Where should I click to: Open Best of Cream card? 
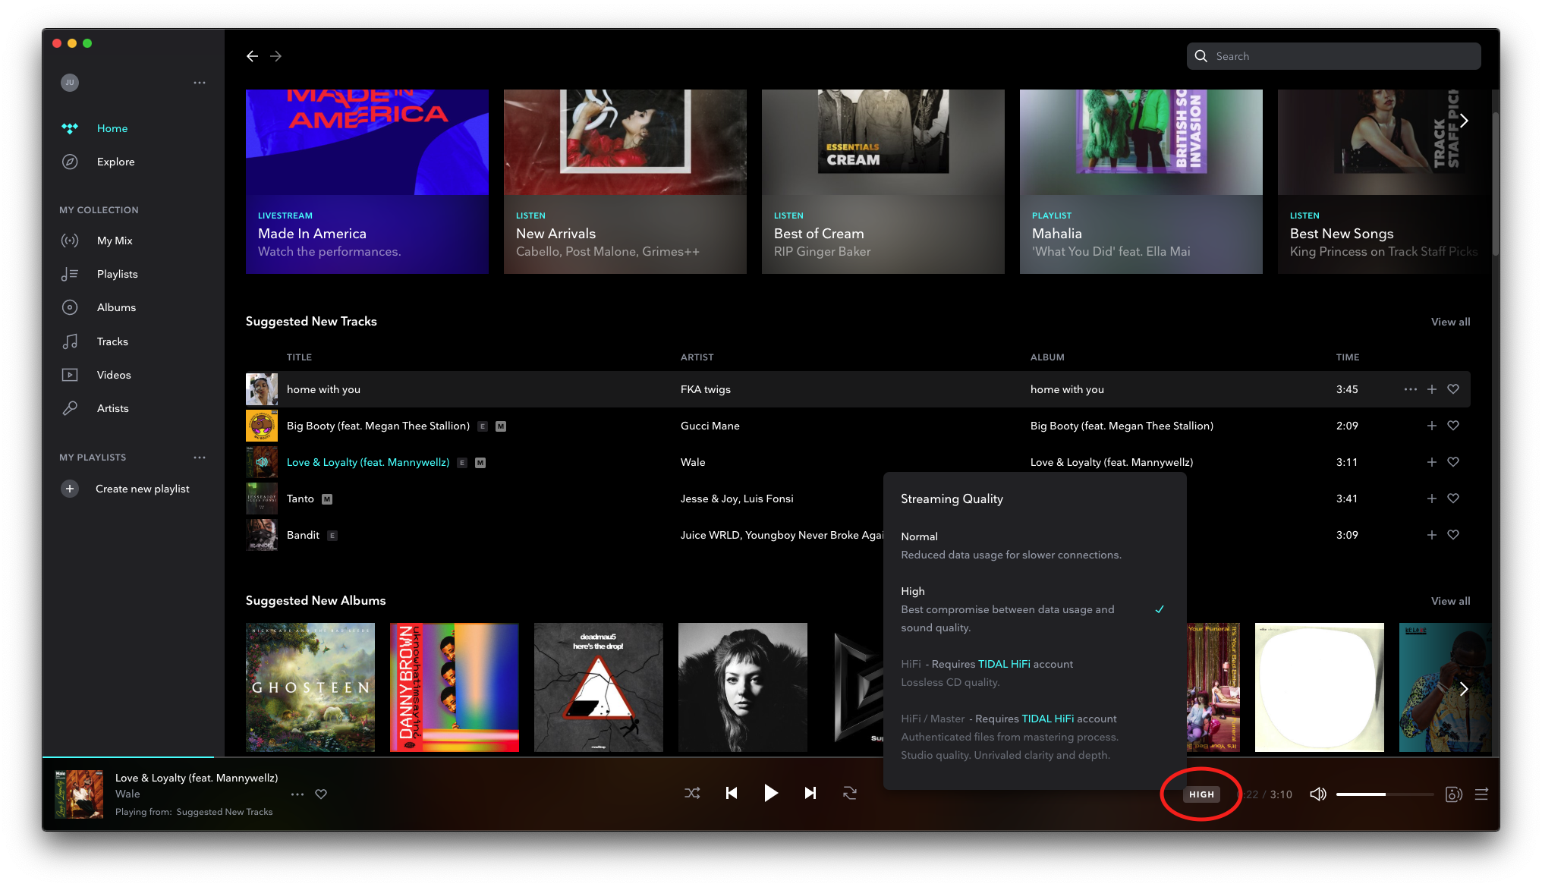(883, 181)
